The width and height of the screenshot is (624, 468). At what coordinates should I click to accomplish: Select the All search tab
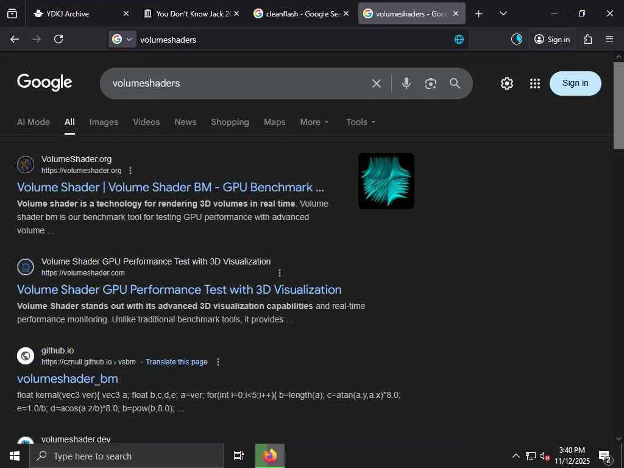[69, 122]
